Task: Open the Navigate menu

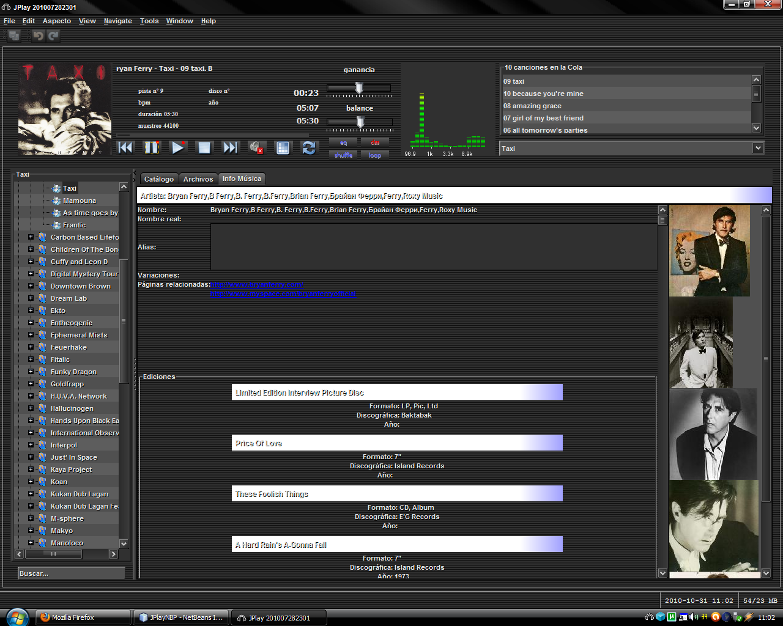Action: point(118,21)
